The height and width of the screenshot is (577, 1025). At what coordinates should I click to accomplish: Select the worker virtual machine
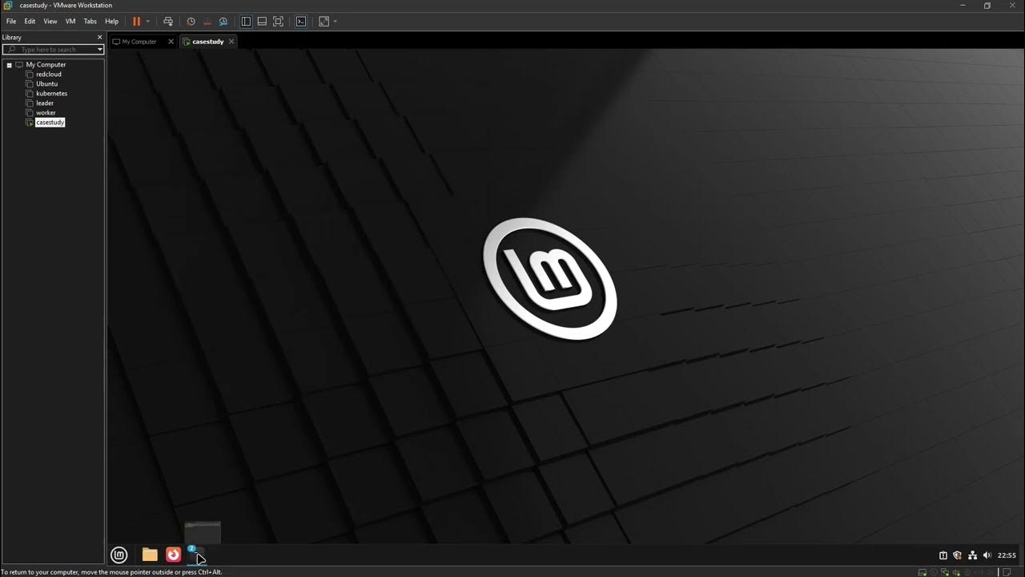(x=46, y=113)
